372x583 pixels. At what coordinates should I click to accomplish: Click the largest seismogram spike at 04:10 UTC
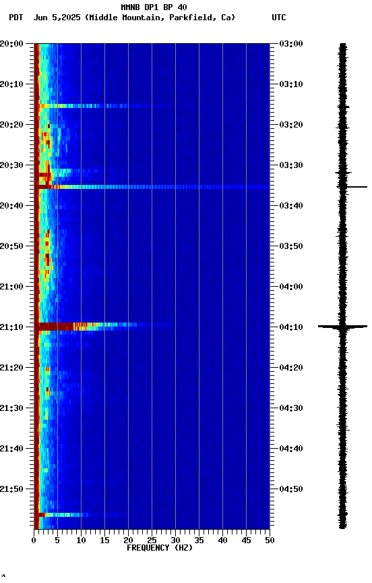[342, 327]
